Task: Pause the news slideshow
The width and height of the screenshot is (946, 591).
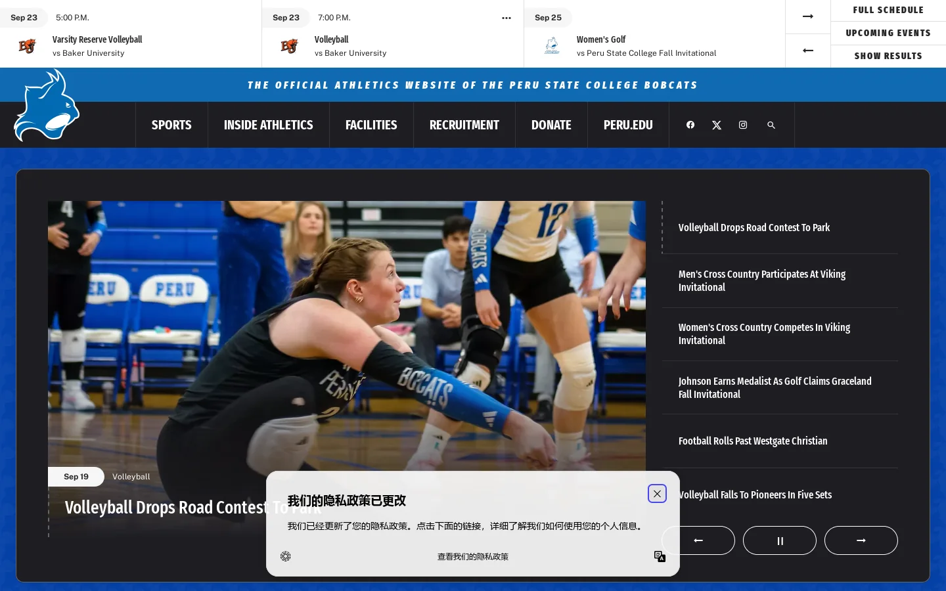Action: pyautogui.click(x=780, y=540)
